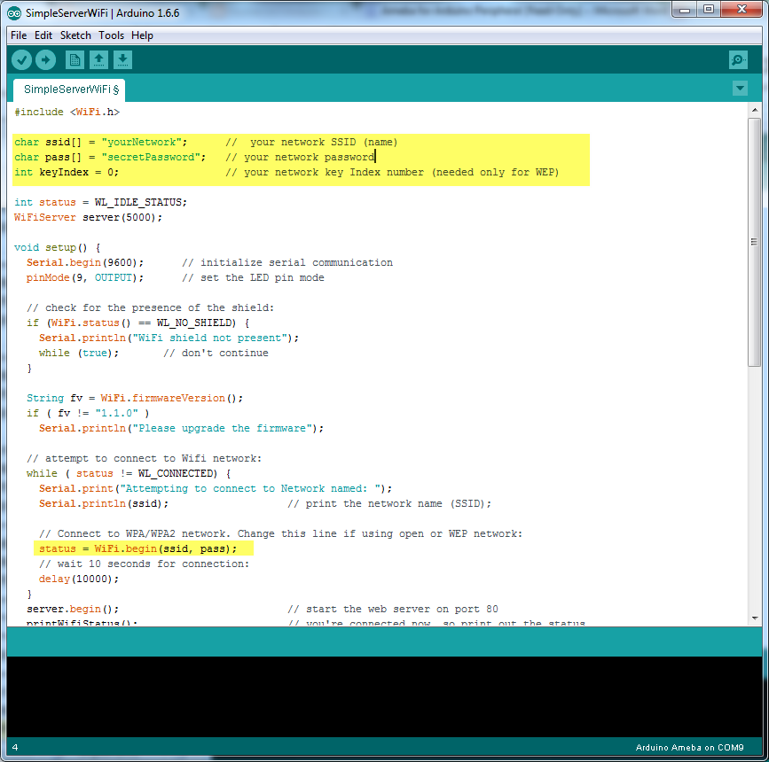769x762 pixels.
Task: Click the black console output area
Action: 384,696
